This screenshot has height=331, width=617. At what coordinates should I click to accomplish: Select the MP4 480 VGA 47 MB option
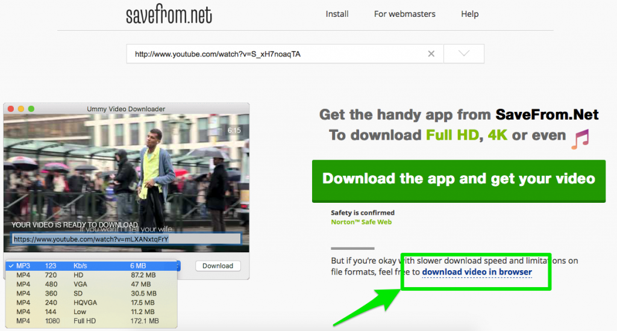pos(92,284)
